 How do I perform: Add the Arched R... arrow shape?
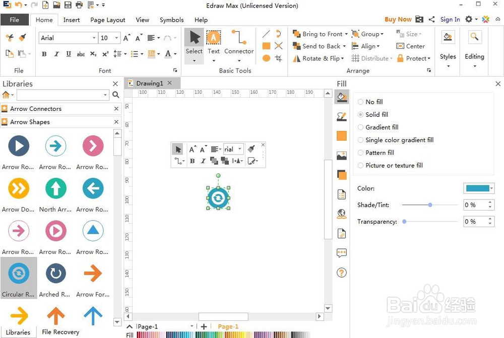click(x=55, y=279)
